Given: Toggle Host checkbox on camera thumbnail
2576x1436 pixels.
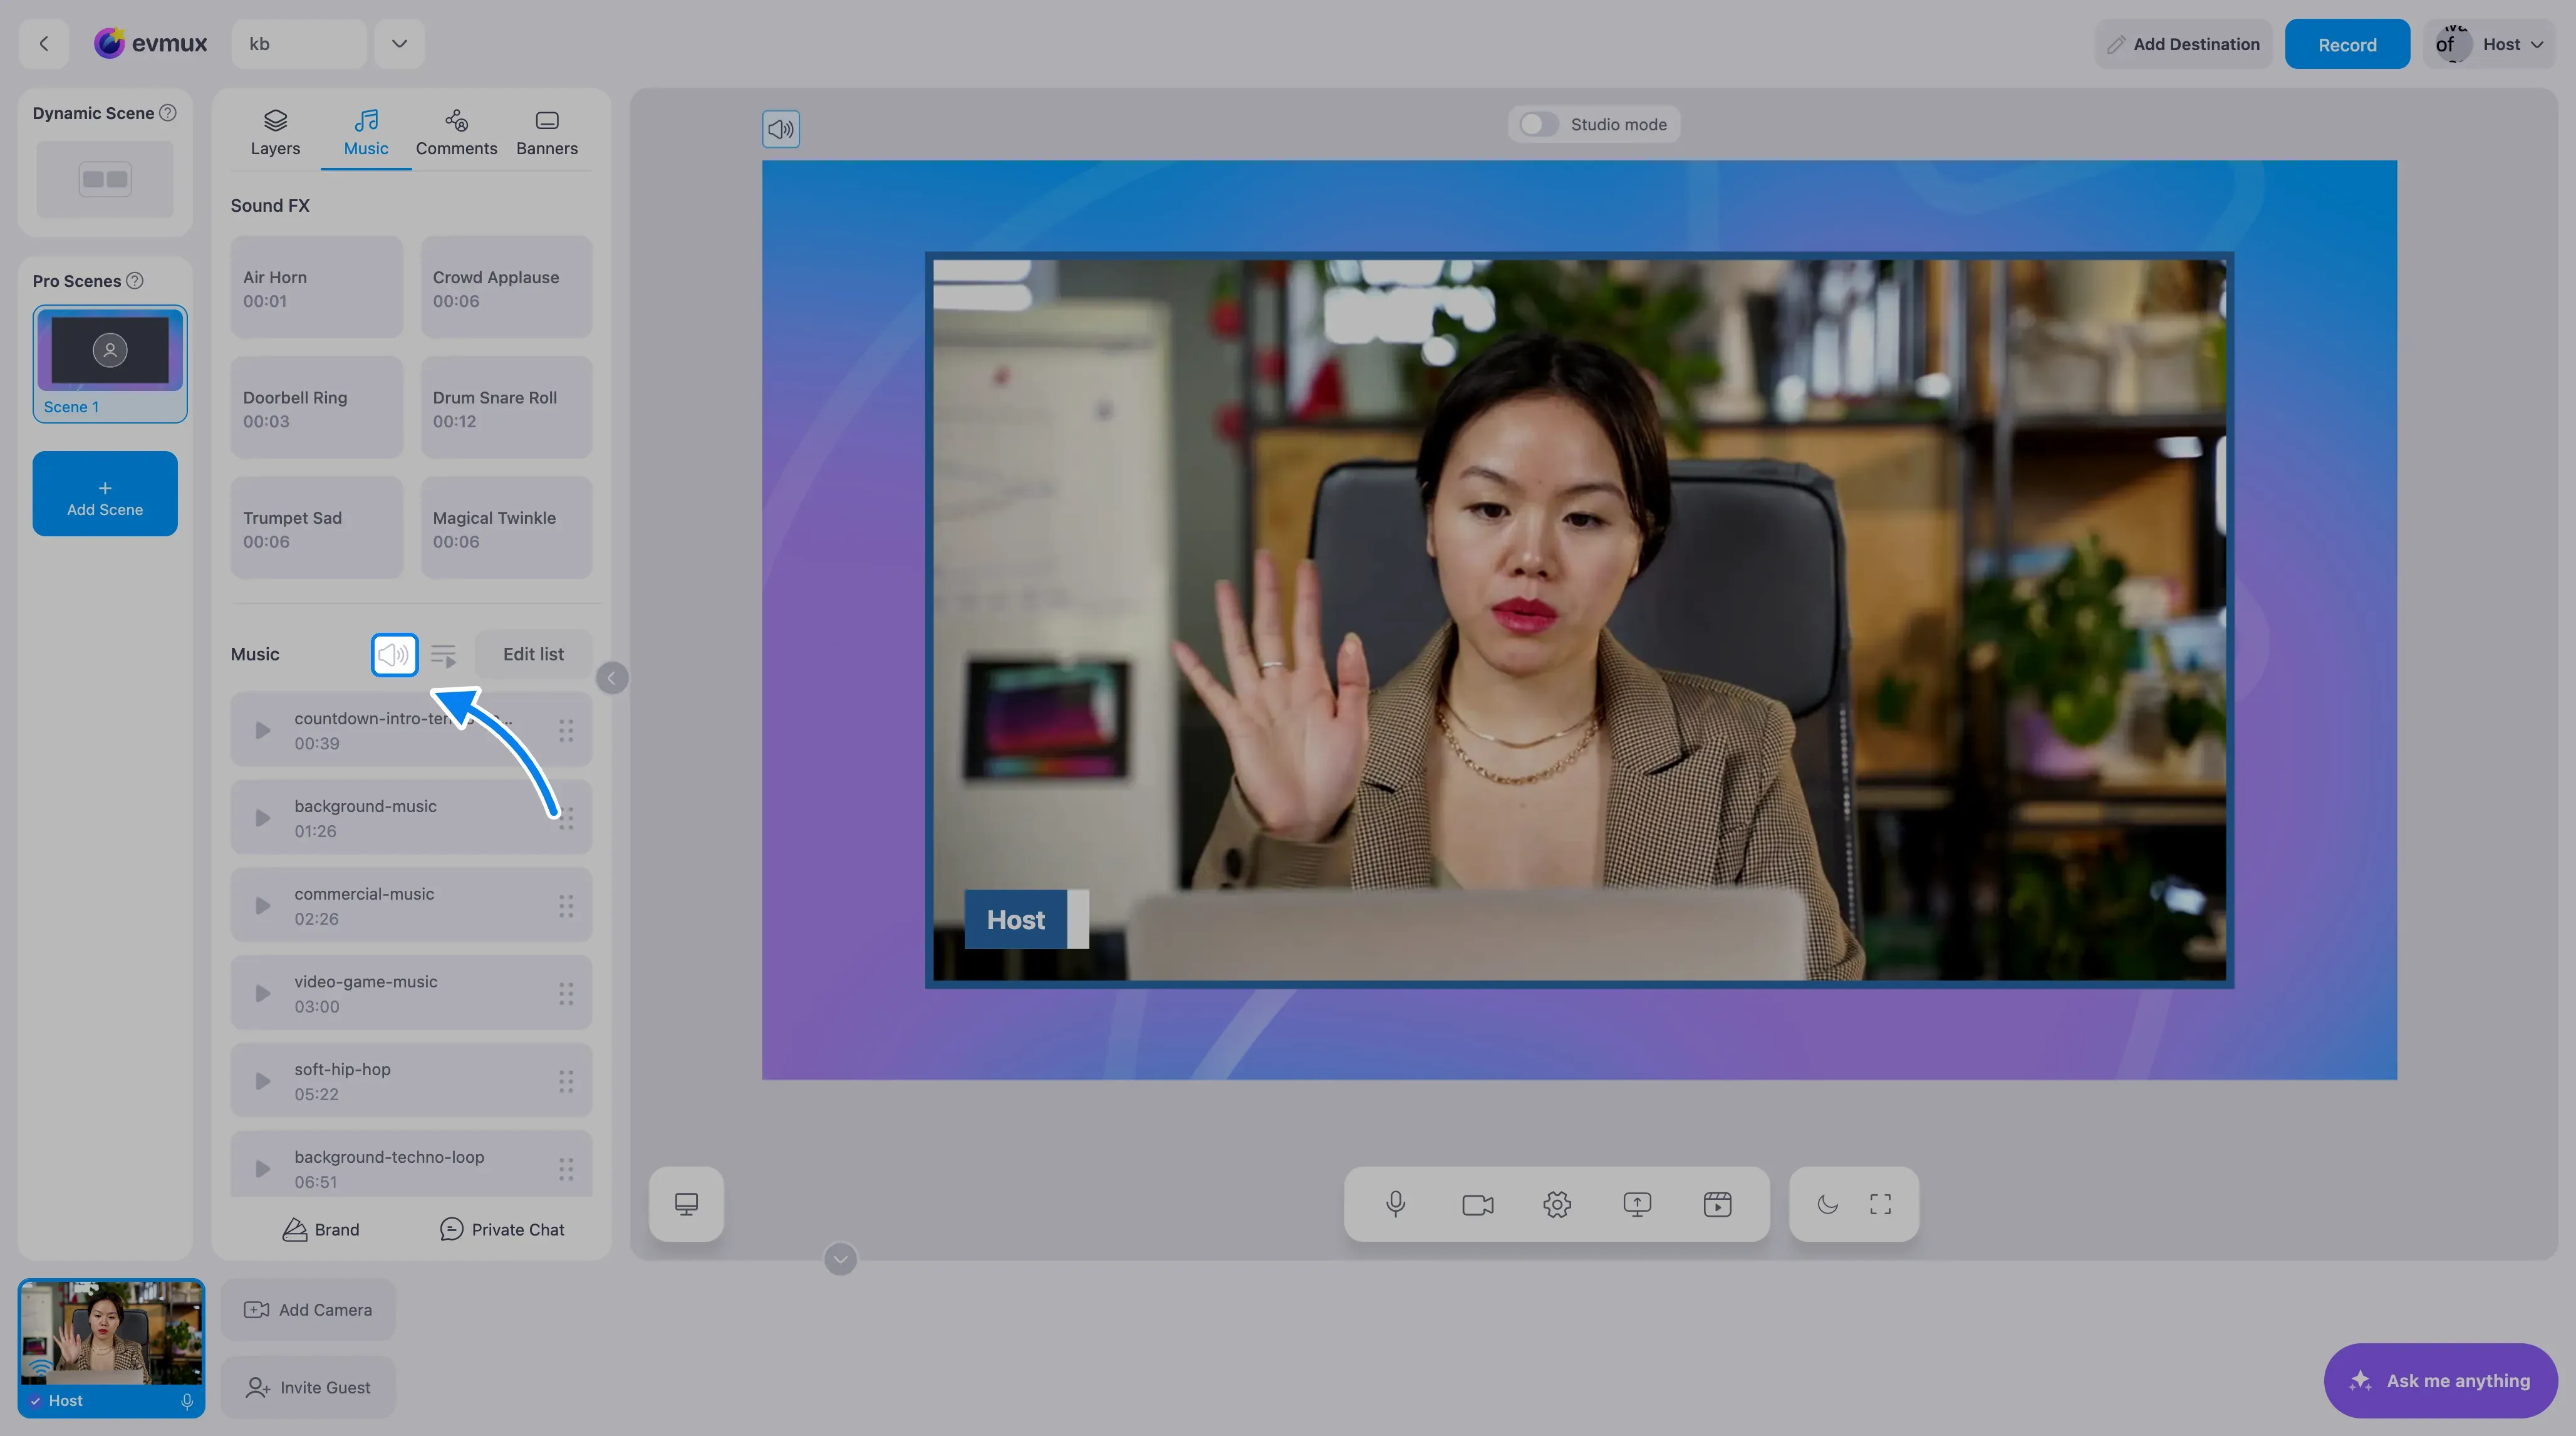Looking at the screenshot, I should [x=35, y=1401].
